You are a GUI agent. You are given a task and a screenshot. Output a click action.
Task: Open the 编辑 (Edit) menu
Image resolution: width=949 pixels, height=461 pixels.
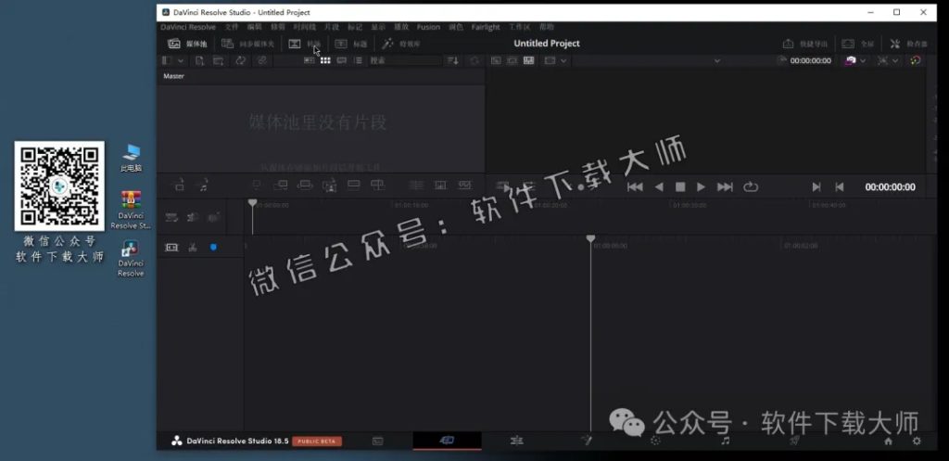tap(254, 27)
